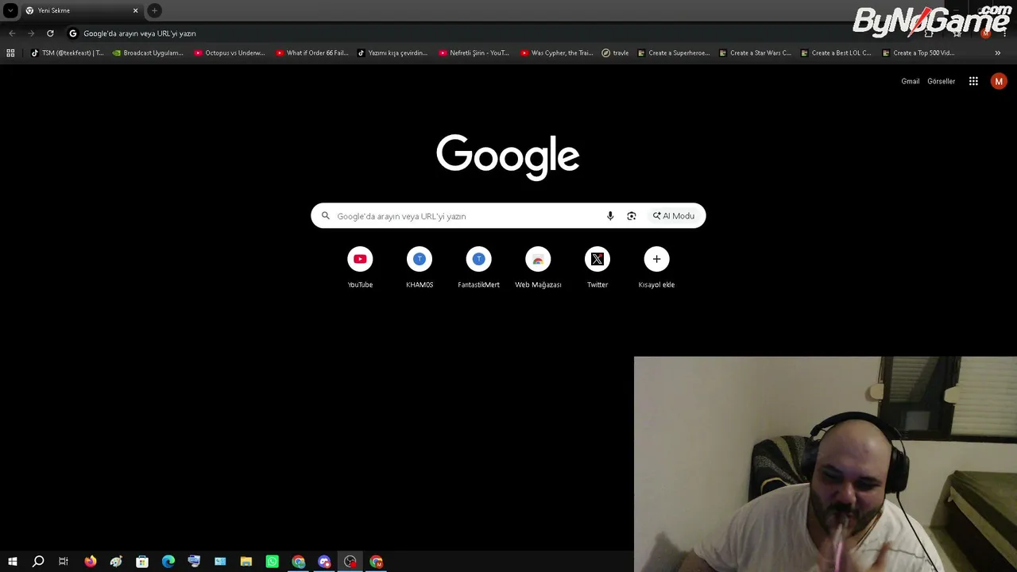Close the Yeni Sekme tab
The image size is (1017, 572).
(x=135, y=10)
